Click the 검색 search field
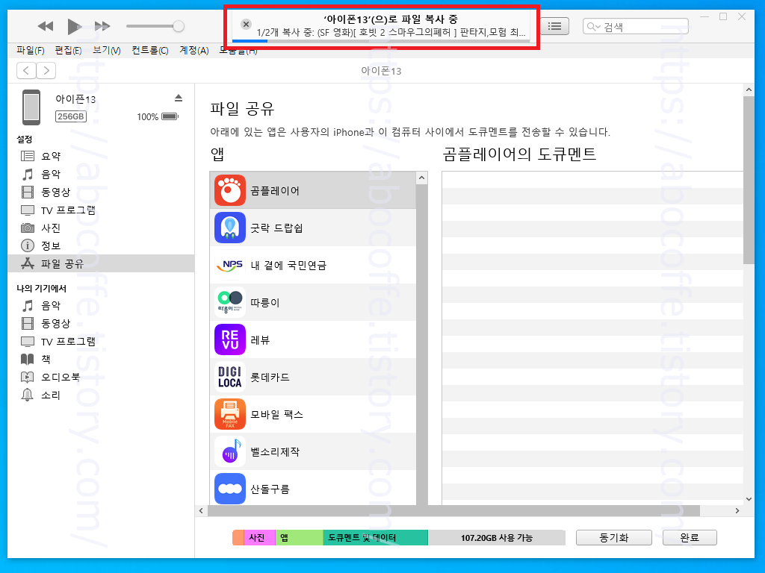 coord(635,26)
